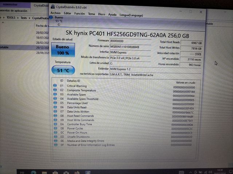
Task: Click the status dot for Controller Busy Time
Action: [x=56, y=124]
